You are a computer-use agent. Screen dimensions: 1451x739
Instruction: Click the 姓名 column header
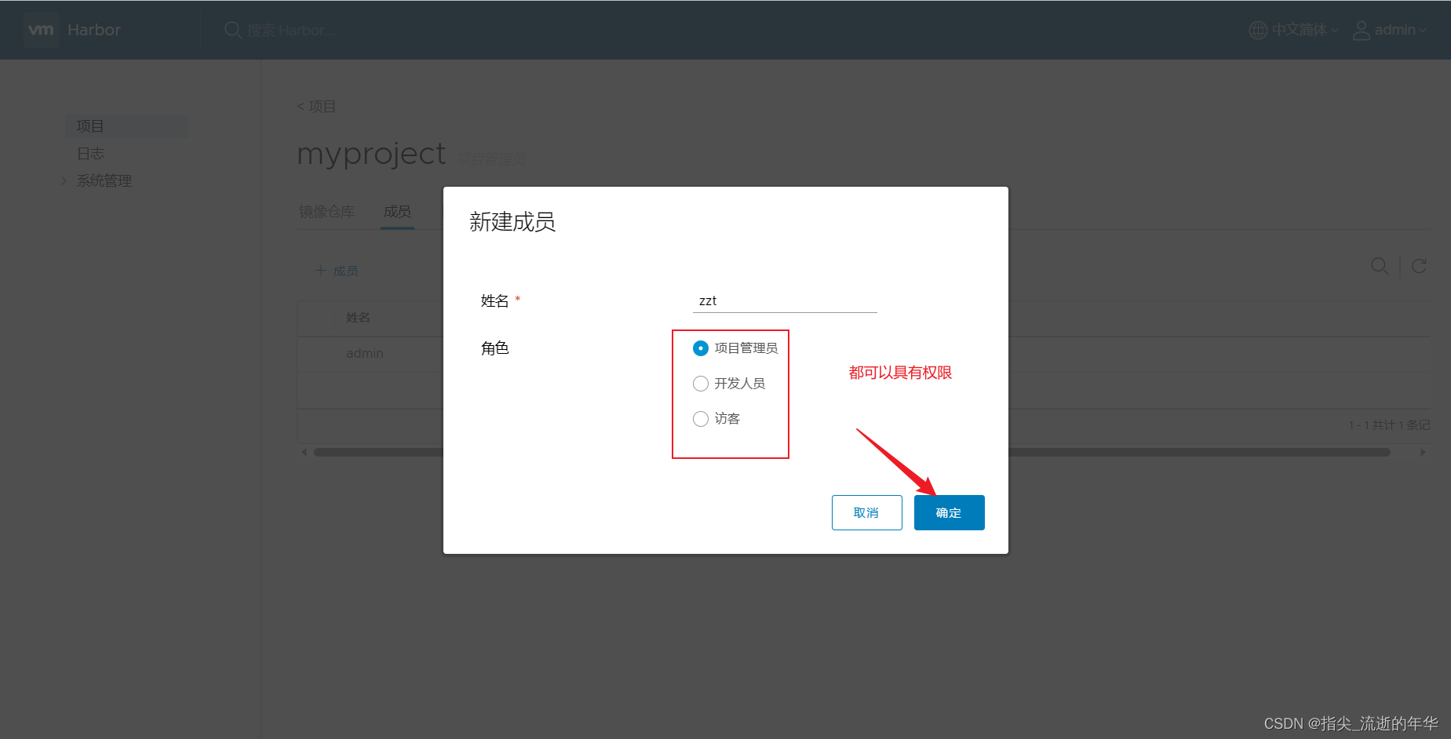358,318
